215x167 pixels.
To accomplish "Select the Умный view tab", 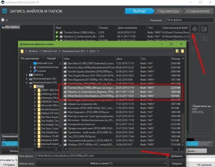I will (51, 58).
